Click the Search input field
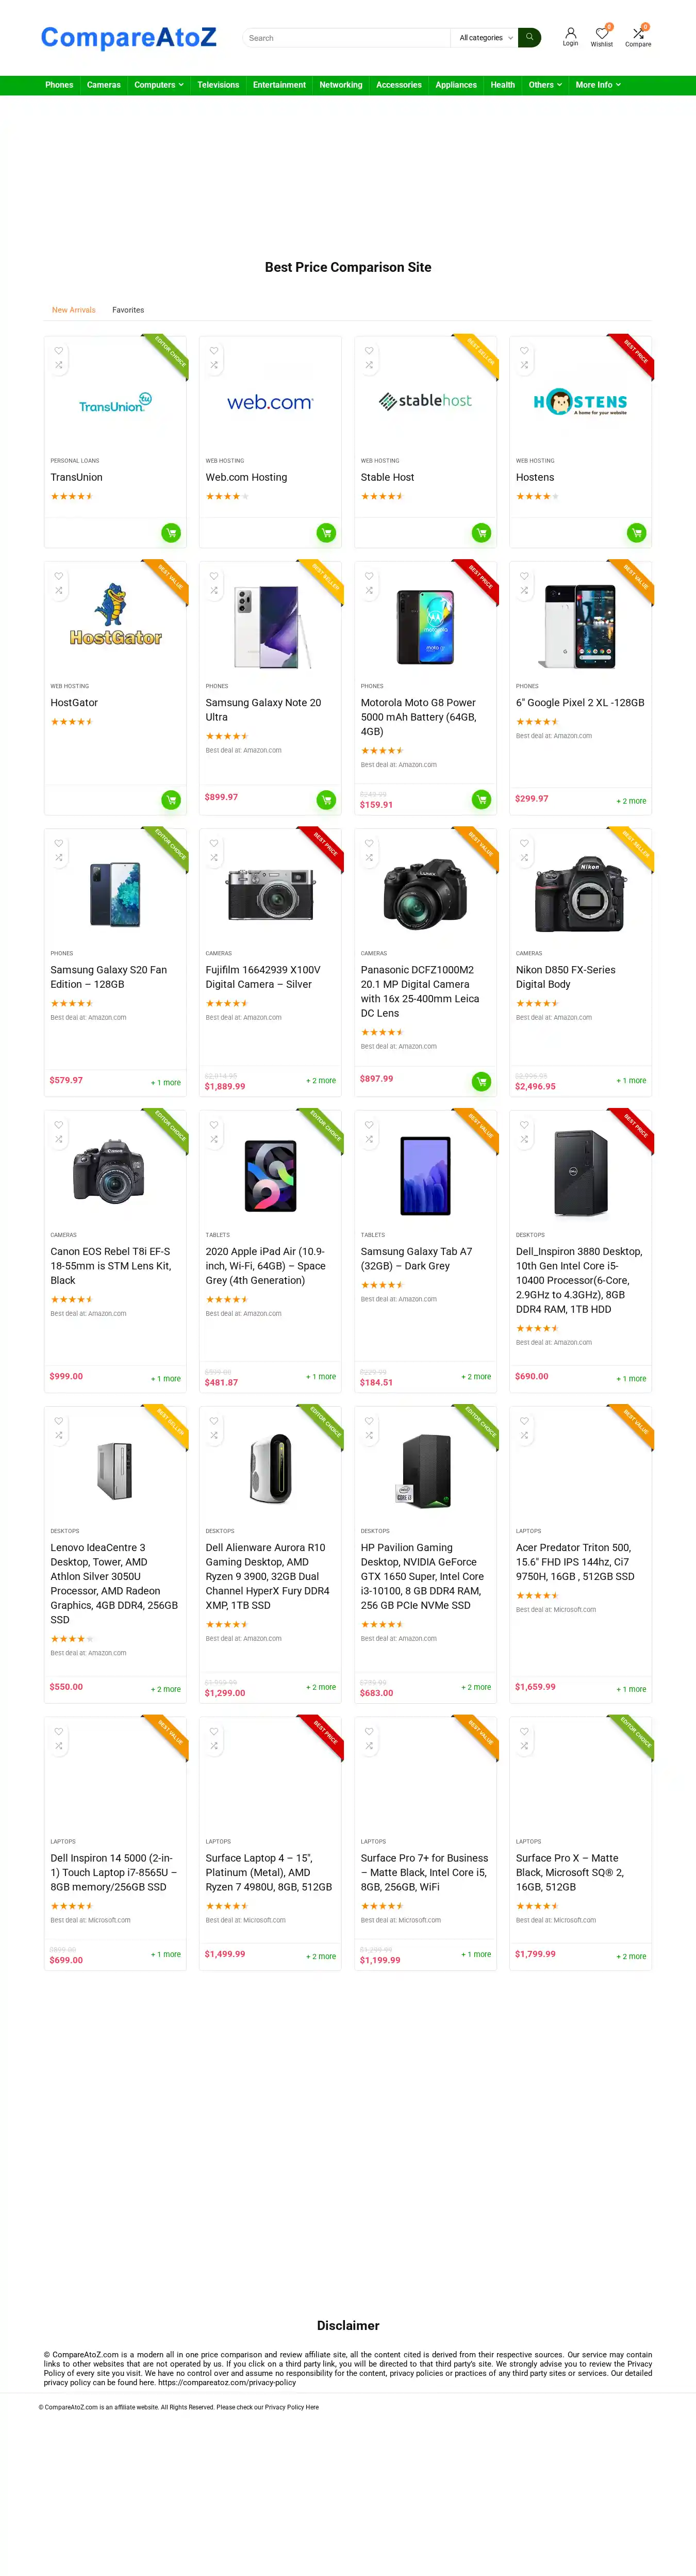 pyautogui.click(x=346, y=38)
